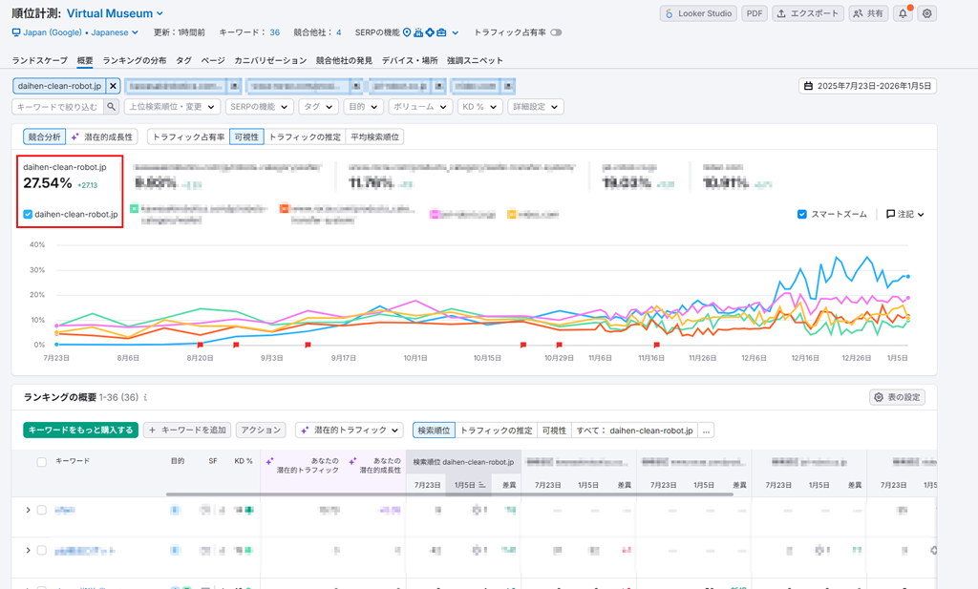This screenshot has width=978, height=589.
Task: Uncheck the daihen-clean-robot.jp legend checkbox
Action: [x=28, y=215]
